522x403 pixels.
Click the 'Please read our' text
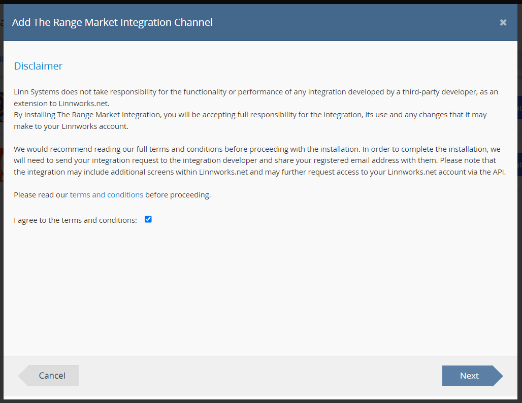click(41, 195)
